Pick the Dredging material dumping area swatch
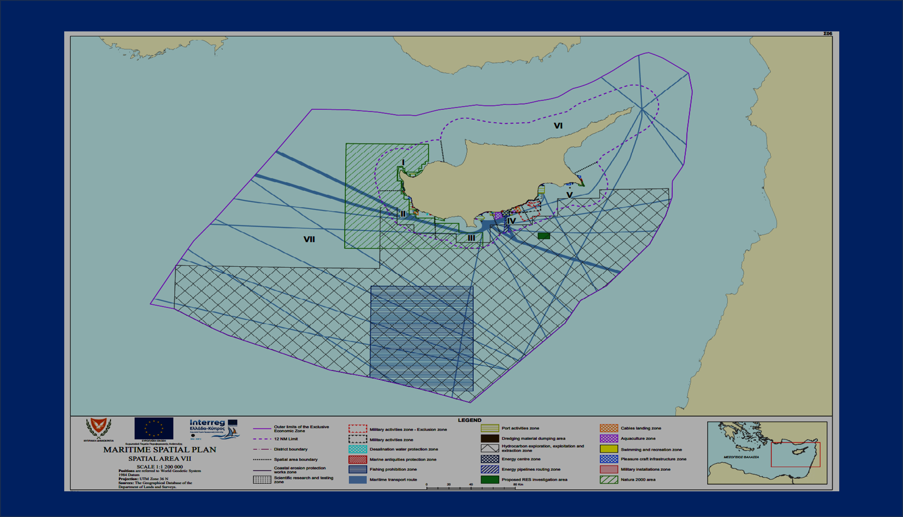This screenshot has width=903, height=517. pyautogui.click(x=490, y=439)
